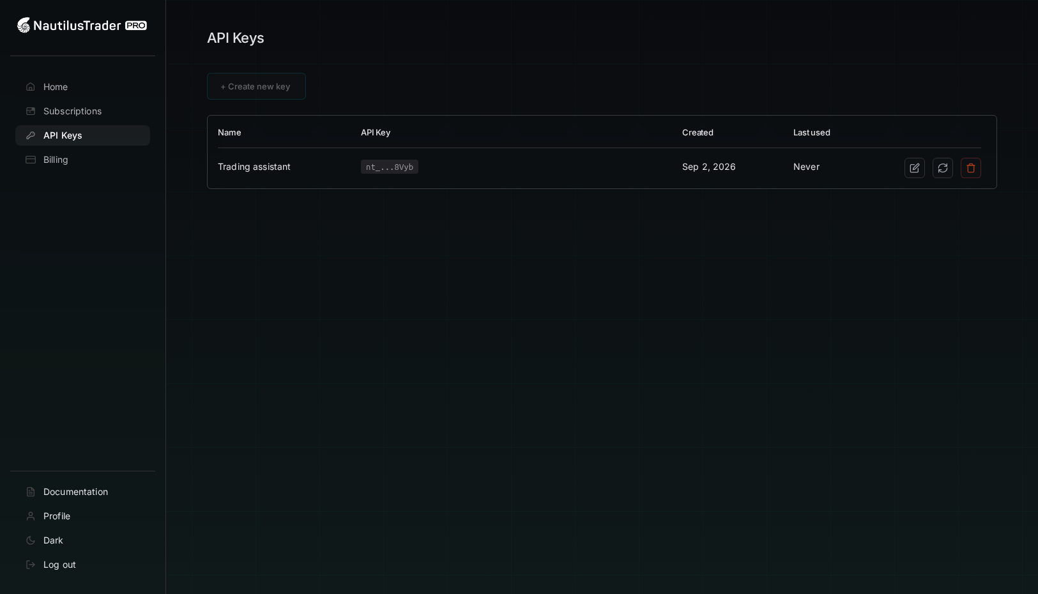Go to Subscriptions page

(x=82, y=111)
